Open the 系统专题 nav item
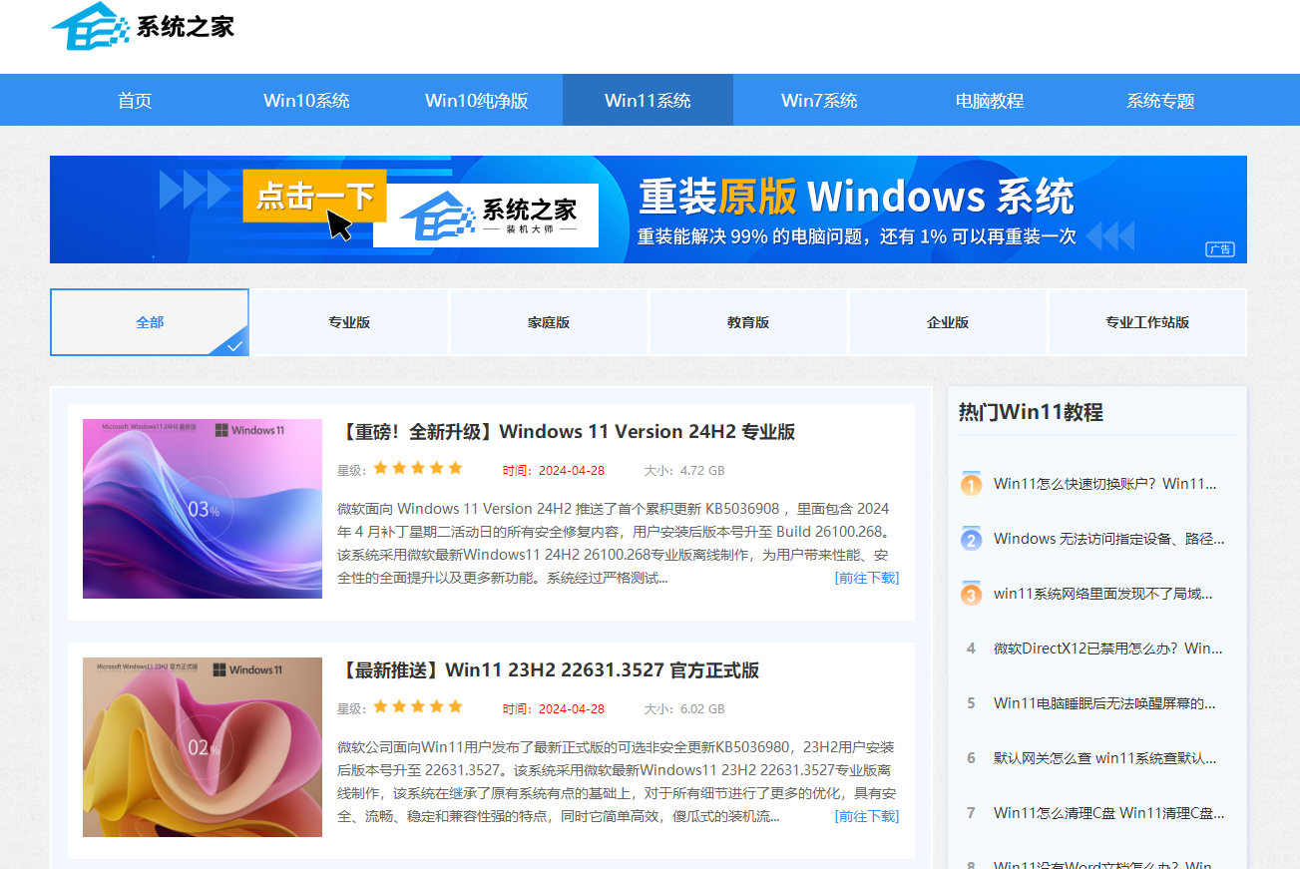This screenshot has width=1300, height=869. click(x=1160, y=100)
